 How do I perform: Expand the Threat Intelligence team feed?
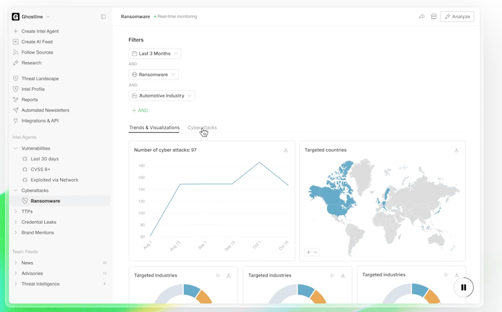click(x=15, y=284)
